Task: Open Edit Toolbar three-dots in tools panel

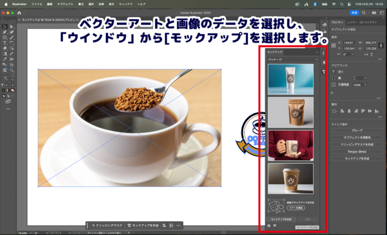Action: 8,109
